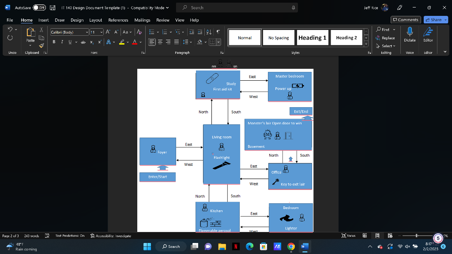Click the Increase Indent icon

200,32
